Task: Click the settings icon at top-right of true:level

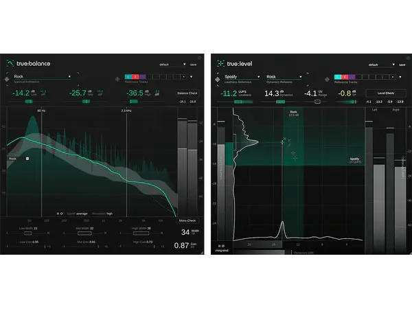Action: coord(408,58)
